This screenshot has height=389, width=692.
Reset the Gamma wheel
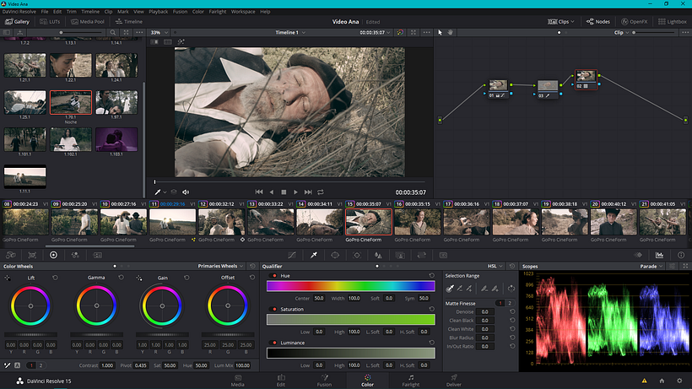[x=121, y=278]
